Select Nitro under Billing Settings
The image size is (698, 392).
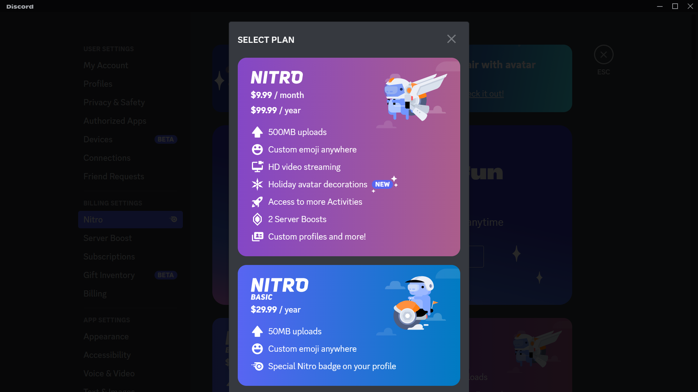click(129, 219)
